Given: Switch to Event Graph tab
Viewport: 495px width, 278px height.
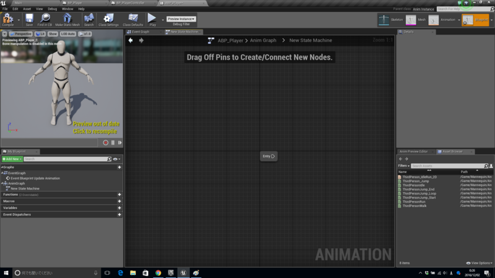Looking at the screenshot, I should point(140,32).
